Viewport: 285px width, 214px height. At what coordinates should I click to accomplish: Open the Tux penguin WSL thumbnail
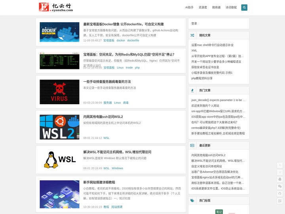click(x=59, y=160)
